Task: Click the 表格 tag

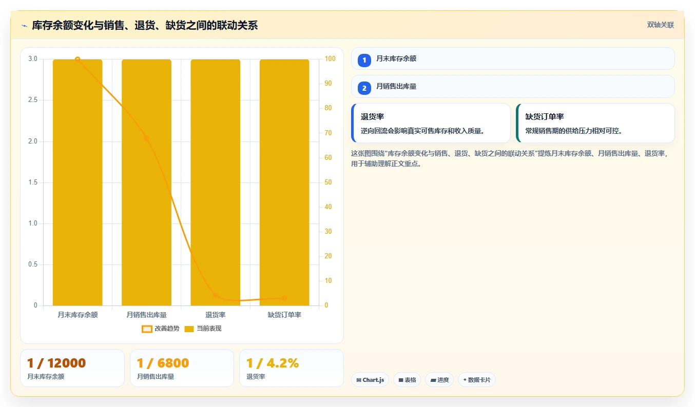Action: point(407,380)
